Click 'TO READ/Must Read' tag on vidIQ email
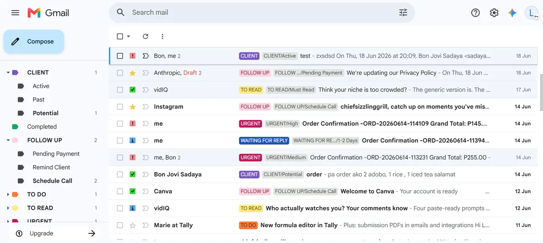Screen dimensions: 543x243 291,90
